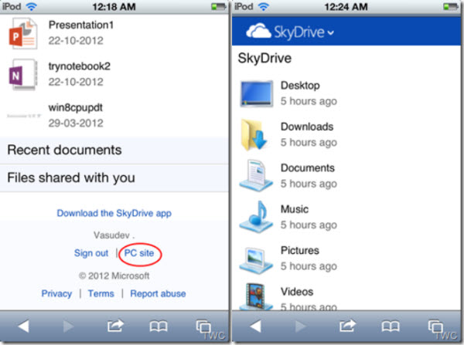The height and width of the screenshot is (345, 464).
Task: Expand the Recent documents section
Action: [114, 150]
